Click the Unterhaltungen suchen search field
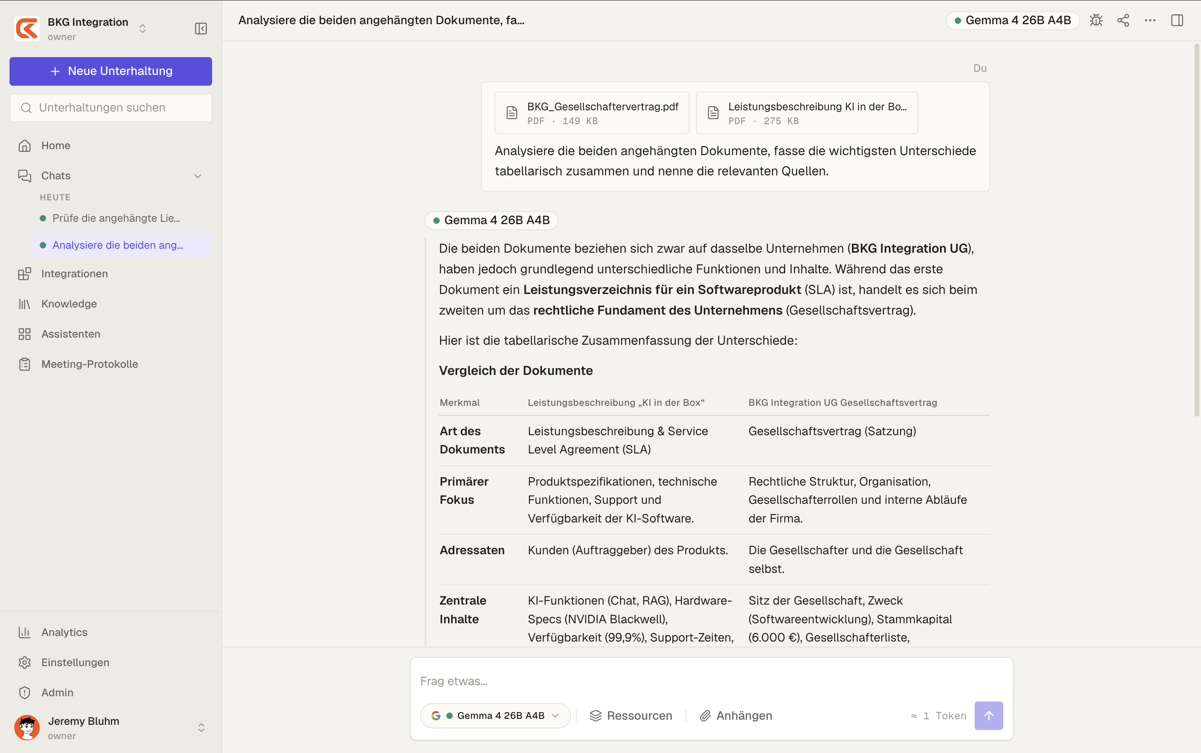 pos(111,108)
